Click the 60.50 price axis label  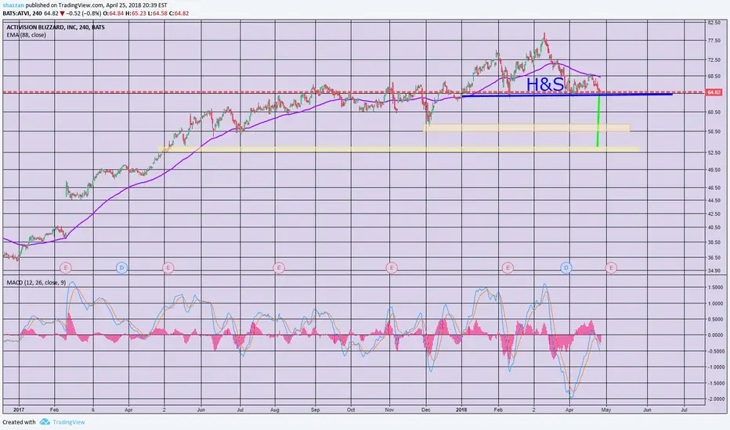pos(714,112)
